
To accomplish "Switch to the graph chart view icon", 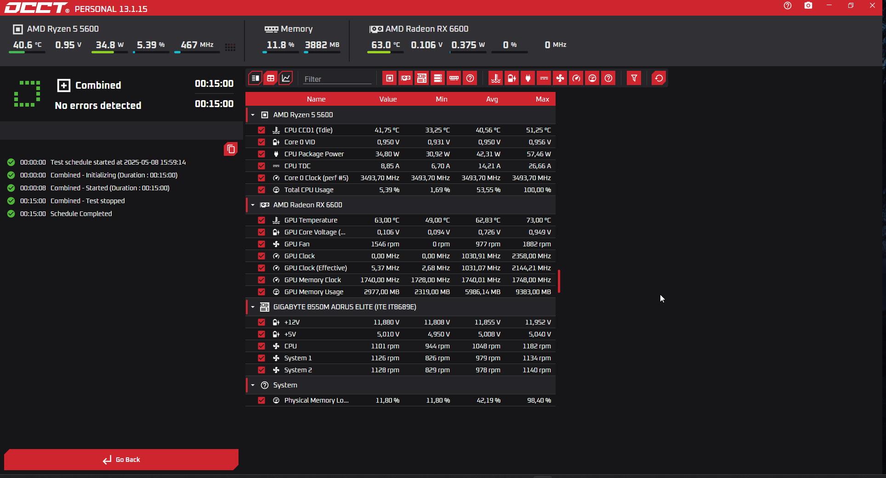I will pos(286,78).
